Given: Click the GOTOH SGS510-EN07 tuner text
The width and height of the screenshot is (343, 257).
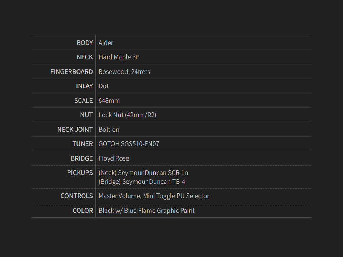Looking at the screenshot, I should point(129,144).
